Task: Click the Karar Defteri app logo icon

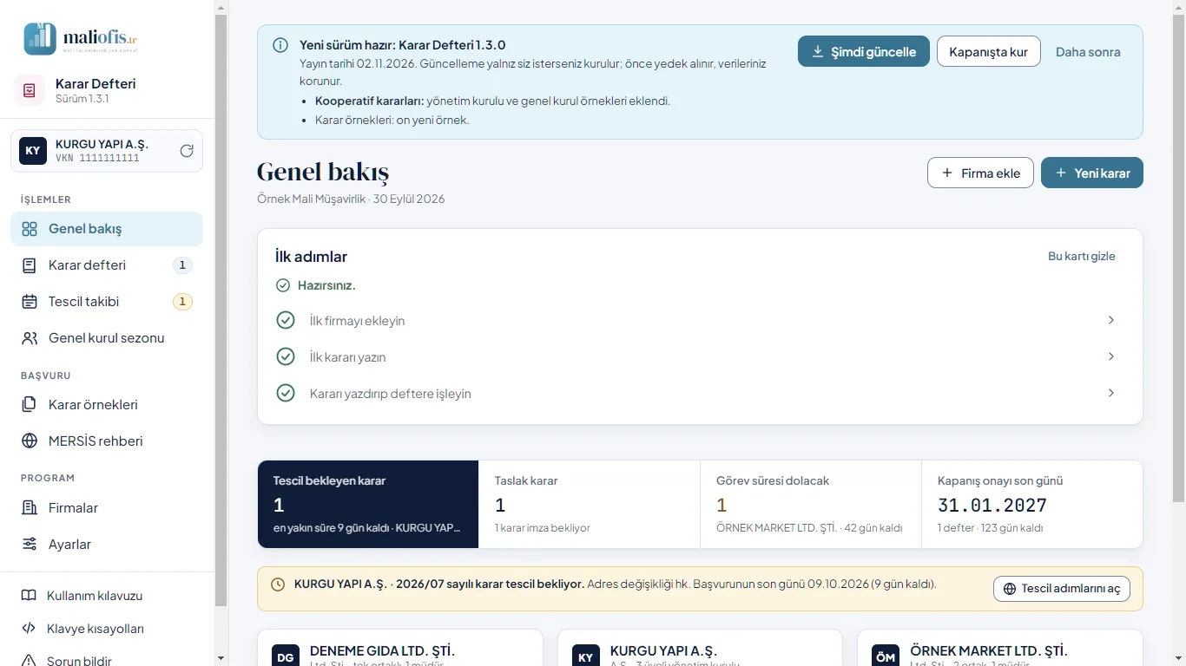Action: click(x=29, y=90)
